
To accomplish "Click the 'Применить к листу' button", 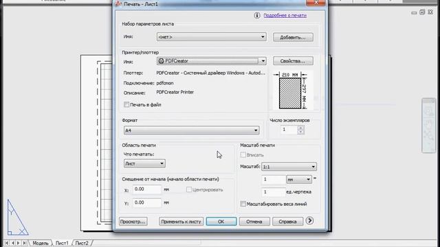I will coord(181,222).
